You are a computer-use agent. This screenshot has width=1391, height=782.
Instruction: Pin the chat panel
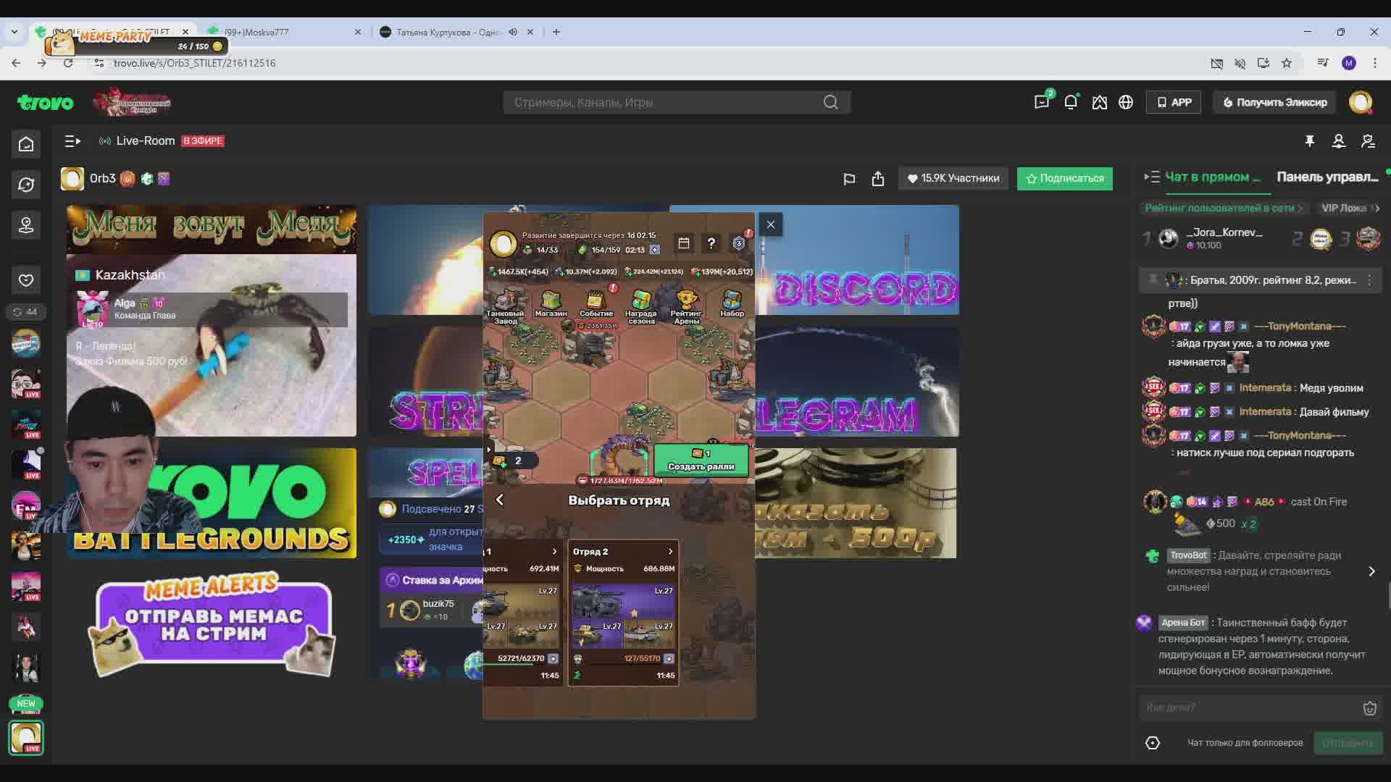(x=1310, y=141)
